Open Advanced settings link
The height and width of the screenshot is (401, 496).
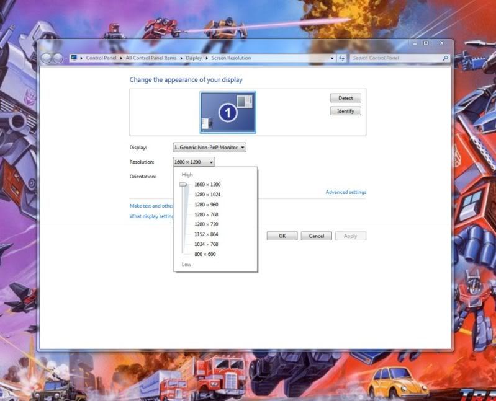coord(346,192)
